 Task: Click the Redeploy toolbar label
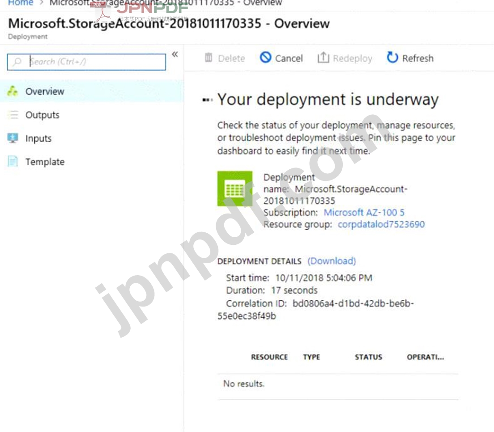pos(352,59)
